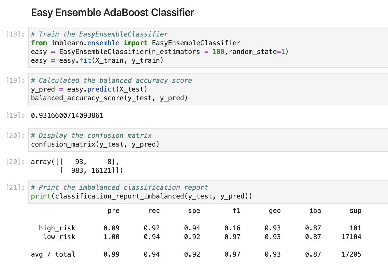Click the [21] input prompt label
Image resolution: width=388 pixels, height=271 pixels.
click(15, 187)
